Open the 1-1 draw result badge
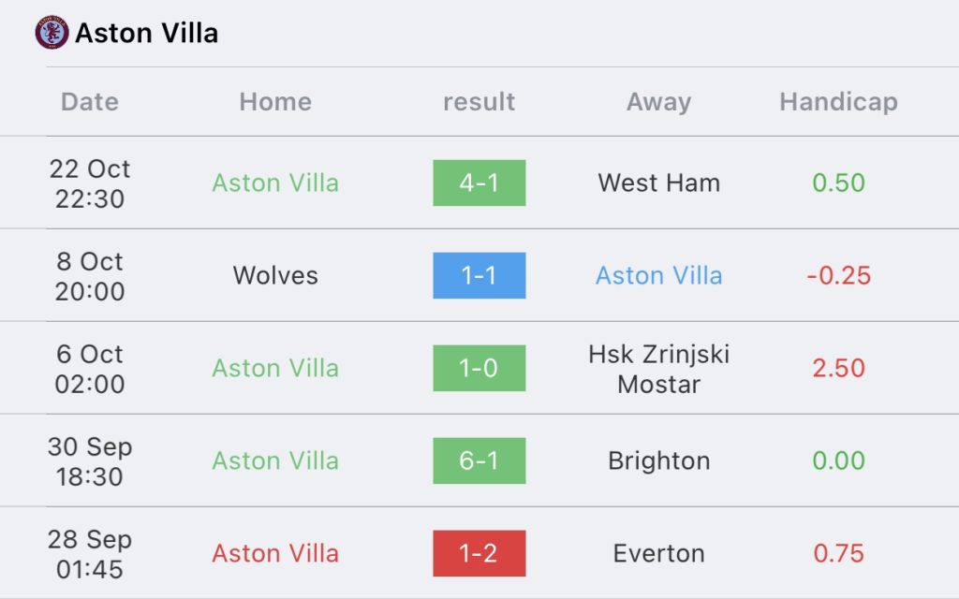The width and height of the screenshot is (959, 599). 479,276
